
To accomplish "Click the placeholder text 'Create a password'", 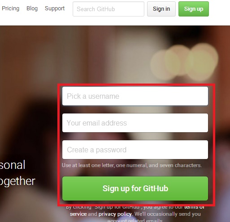I will pyautogui.click(x=96, y=150).
